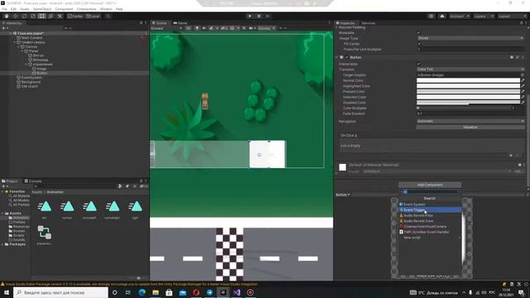Select the Move tool in toolbar
The height and width of the screenshot is (298, 530).
15,17
